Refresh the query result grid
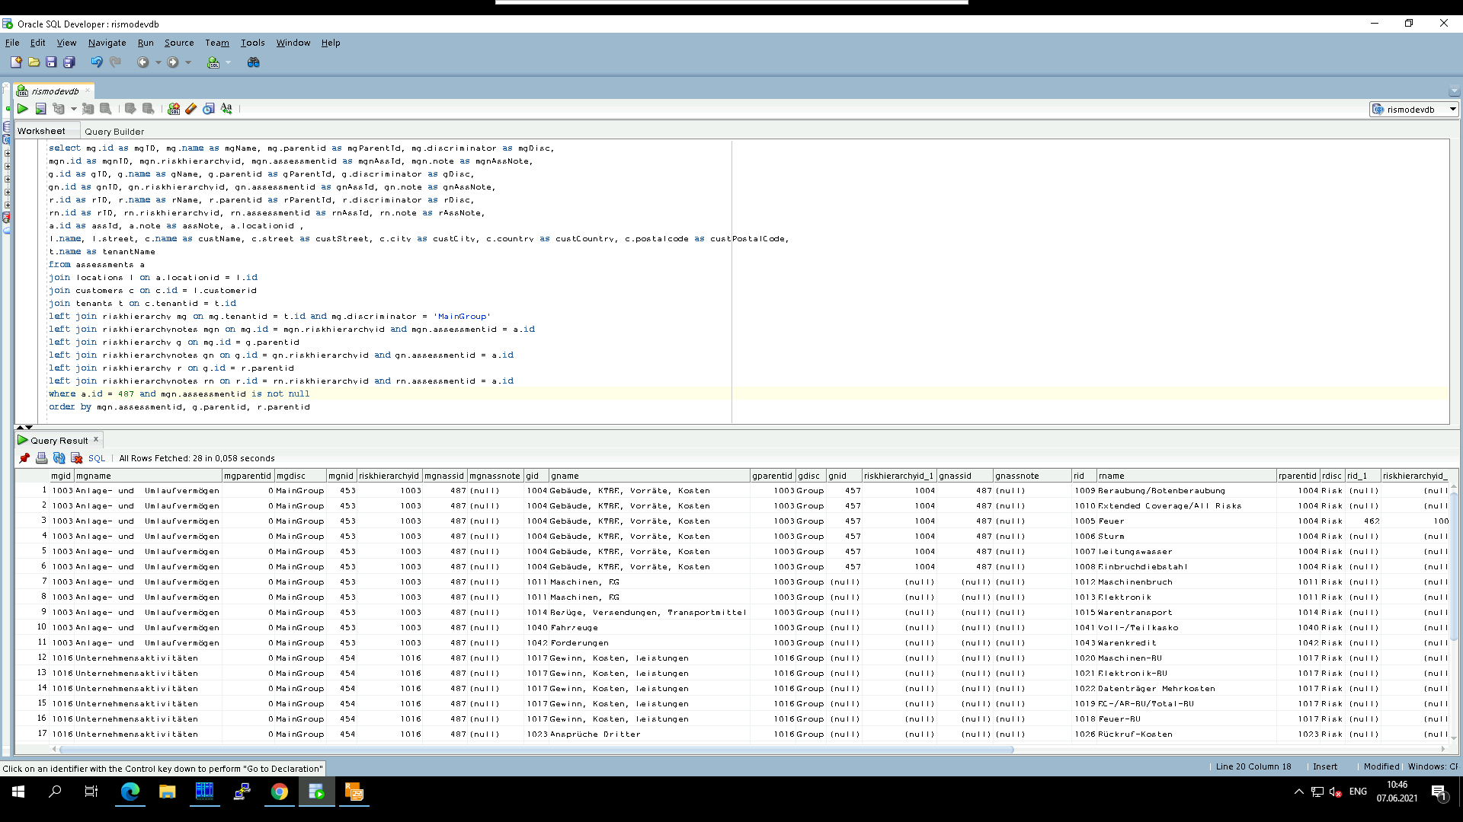This screenshot has height=822, width=1463. click(x=59, y=458)
